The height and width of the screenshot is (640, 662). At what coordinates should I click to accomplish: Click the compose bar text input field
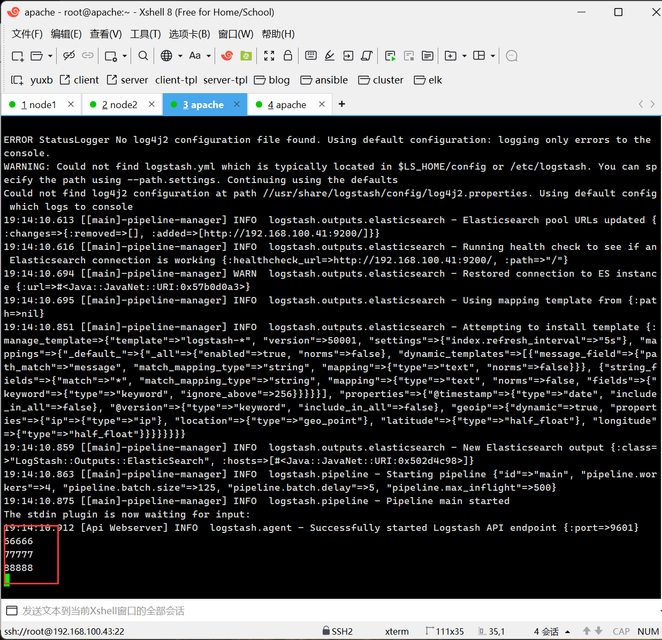(x=337, y=611)
